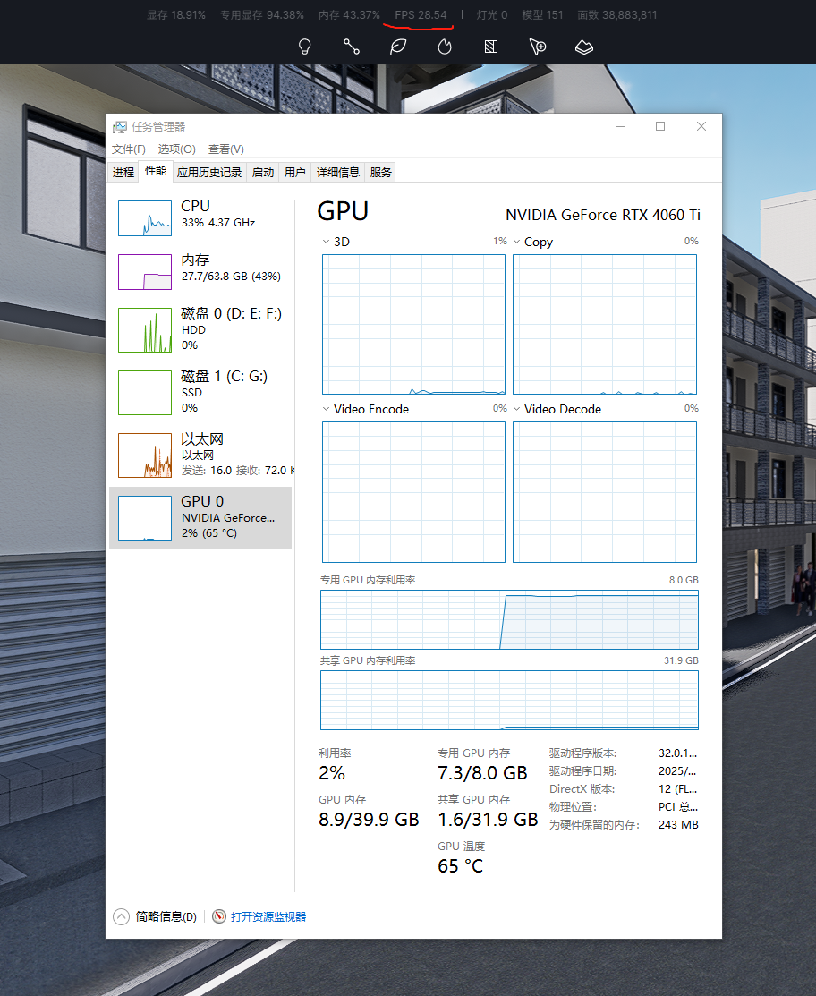Select the flame effects tool
The height and width of the screenshot is (996, 816).
(x=445, y=47)
